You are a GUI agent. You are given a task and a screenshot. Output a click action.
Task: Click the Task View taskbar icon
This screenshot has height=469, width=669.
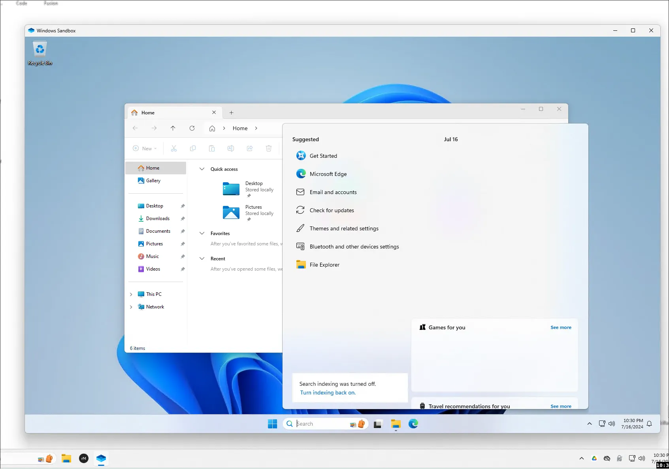[378, 424]
